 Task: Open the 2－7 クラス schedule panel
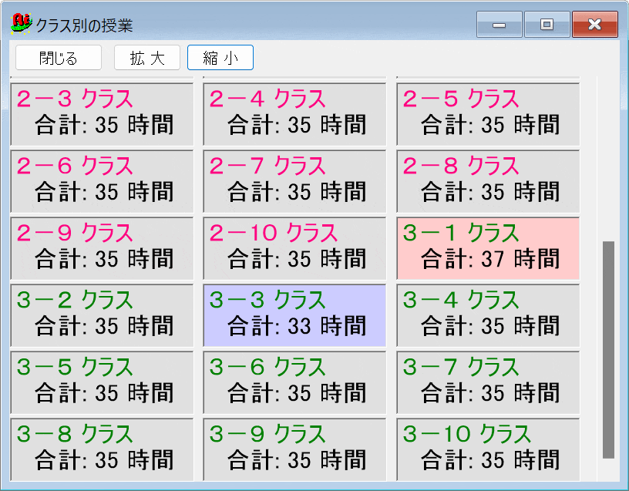pos(294,180)
